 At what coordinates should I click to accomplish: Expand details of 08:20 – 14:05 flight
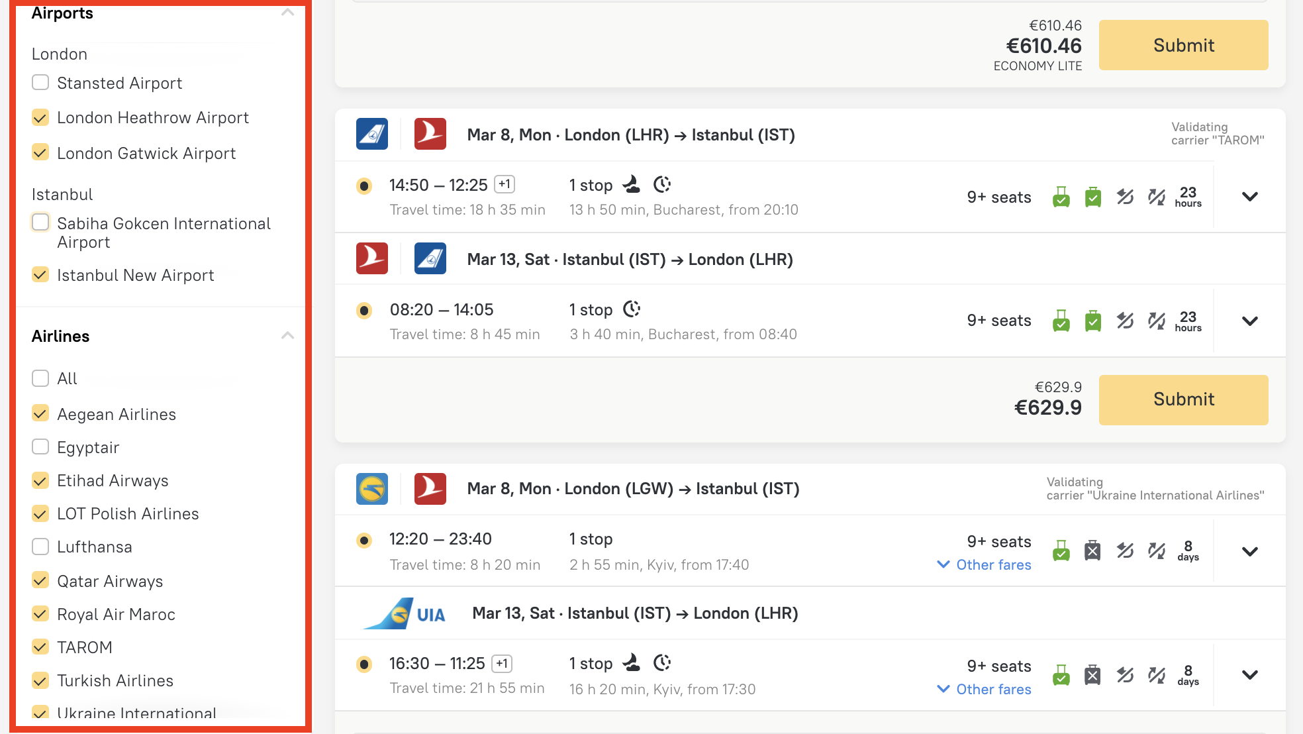[x=1250, y=321]
